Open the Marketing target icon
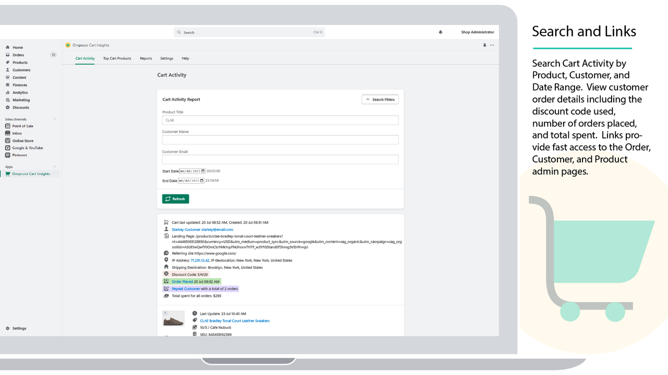668x375 pixels. (x=8, y=100)
